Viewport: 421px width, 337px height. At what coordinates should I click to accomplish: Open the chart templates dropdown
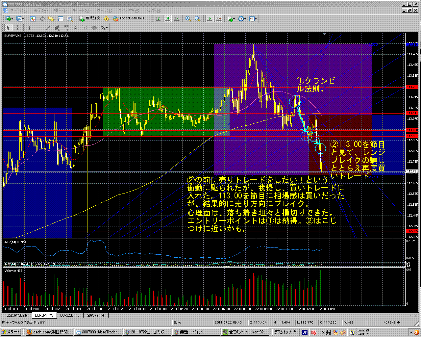(253, 19)
